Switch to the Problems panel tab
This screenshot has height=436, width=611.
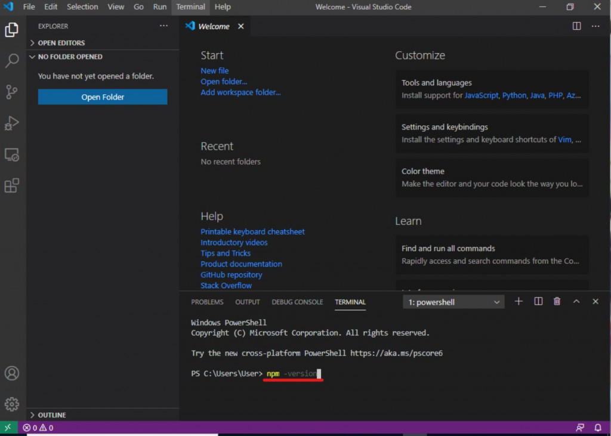coord(207,302)
